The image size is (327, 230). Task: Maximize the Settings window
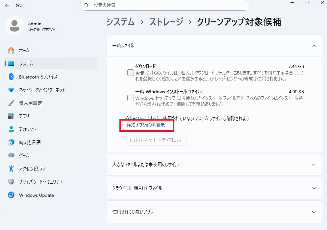(307, 3)
